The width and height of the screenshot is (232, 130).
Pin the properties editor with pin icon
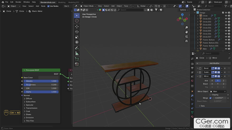[229, 58]
